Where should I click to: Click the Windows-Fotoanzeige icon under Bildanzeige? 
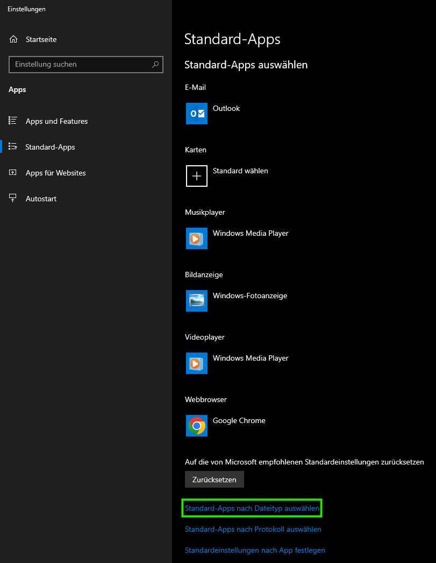click(x=196, y=301)
